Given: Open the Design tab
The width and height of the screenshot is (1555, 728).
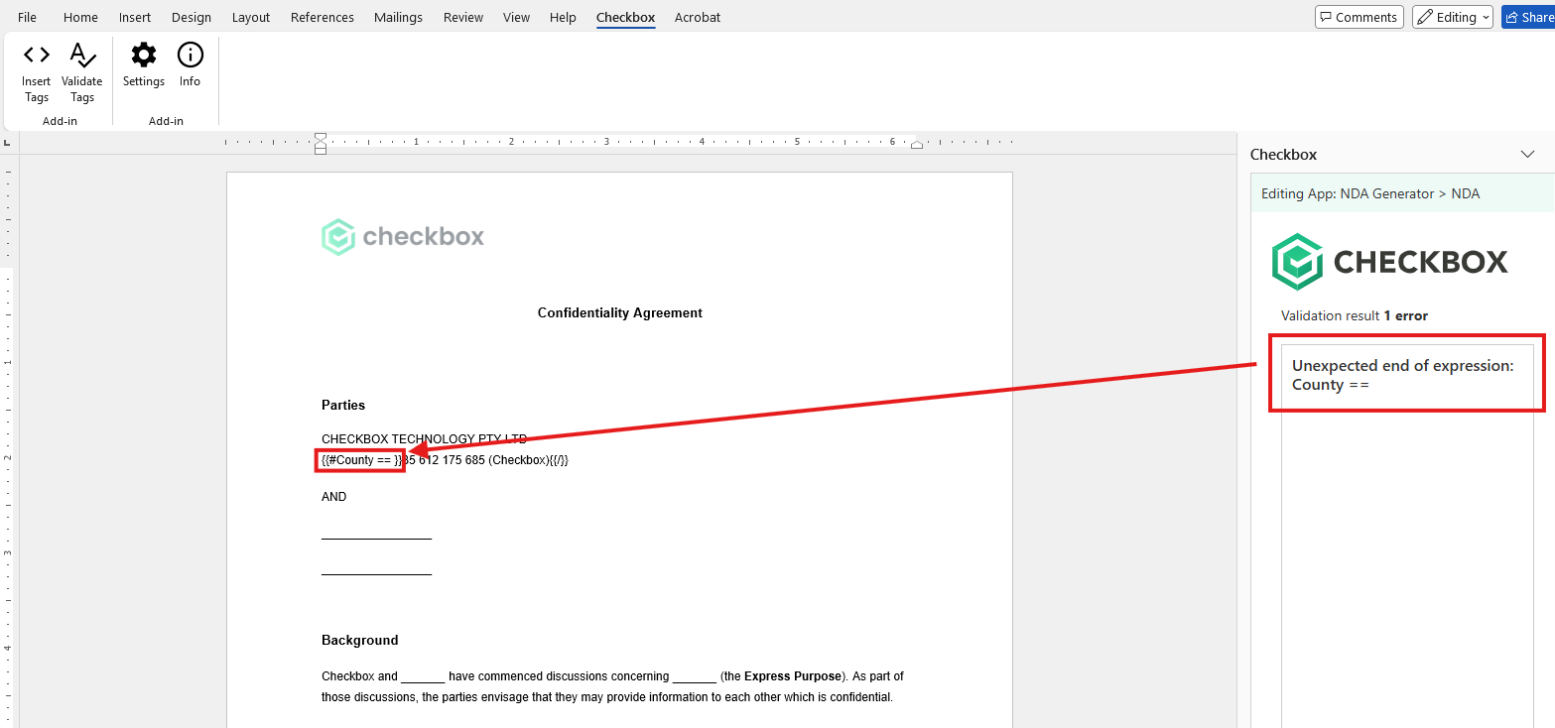Looking at the screenshot, I should click(x=192, y=17).
